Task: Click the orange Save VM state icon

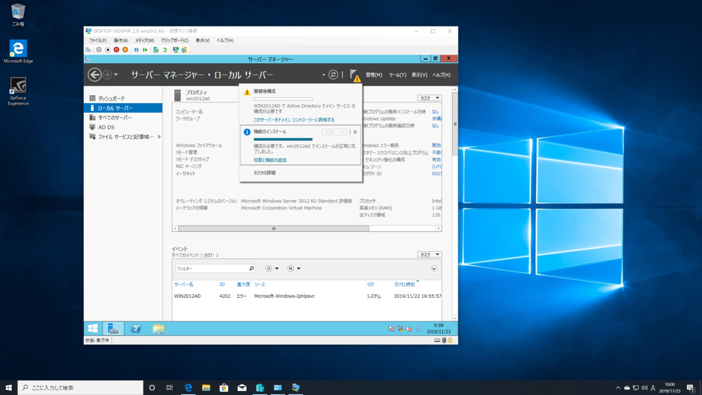Action: [125, 50]
